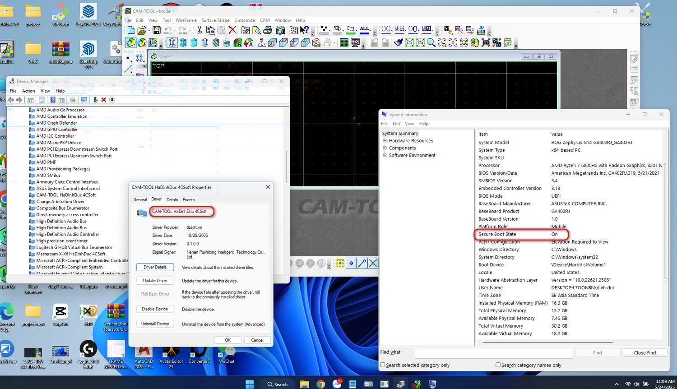The image size is (677, 389).
Task: Open dropdown of the dotted 00 layout icon
Action: pos(392,31)
